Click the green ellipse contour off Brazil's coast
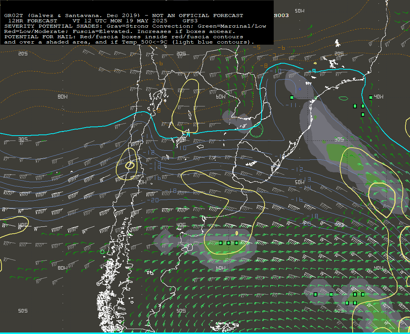 (x=343, y=98)
